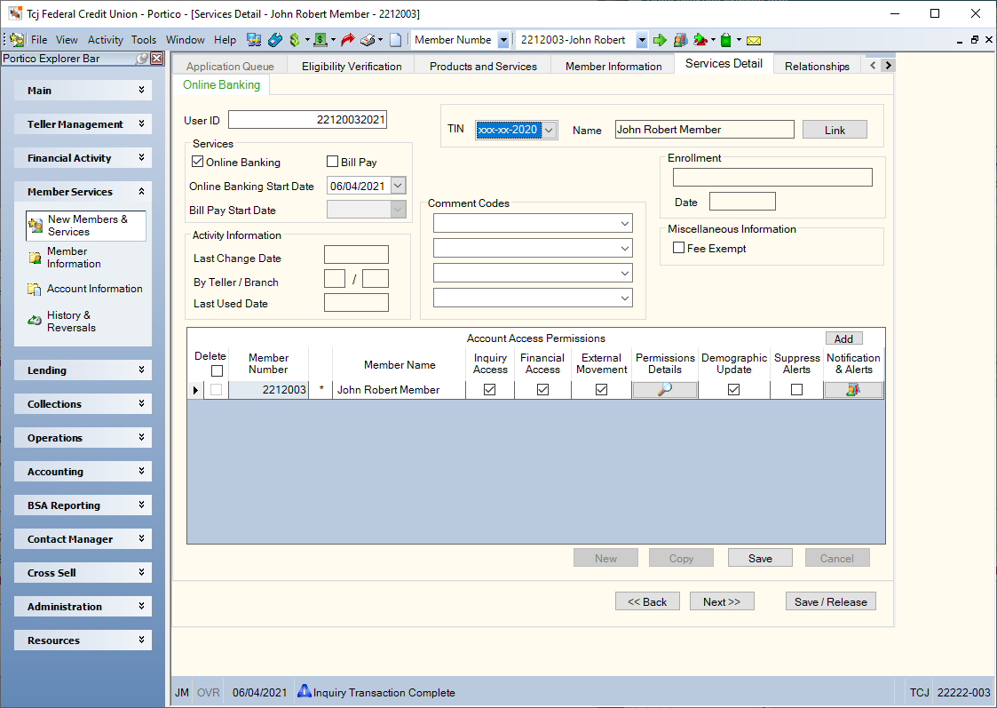Click the User ID input field

coord(307,120)
